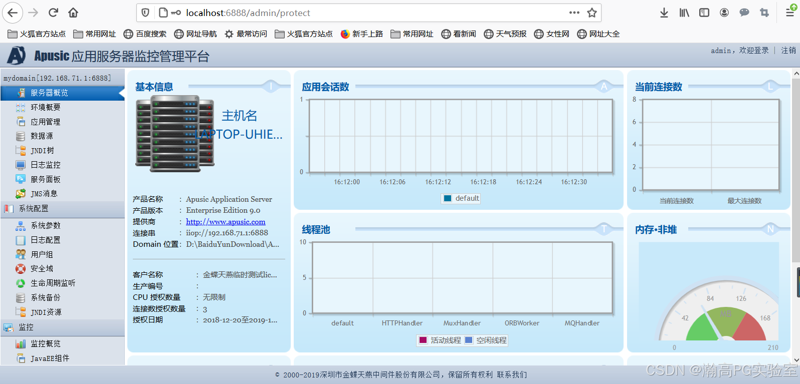Toggle the default series legend swatch
This screenshot has width=800, height=384.
(448, 198)
